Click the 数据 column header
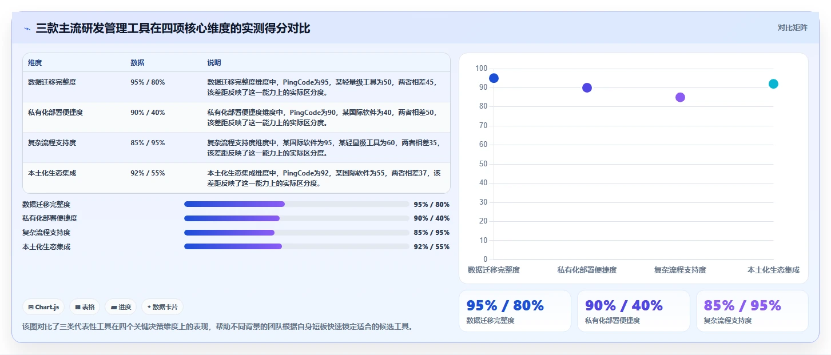Image resolution: width=831 pixels, height=355 pixels. [x=137, y=63]
